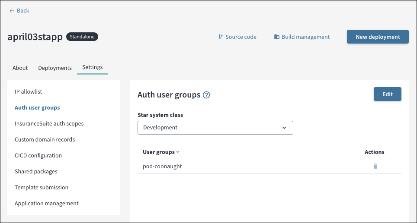Screen dimensions: 417x223
Task: Open CICD configuration settings
Action: 38,155
